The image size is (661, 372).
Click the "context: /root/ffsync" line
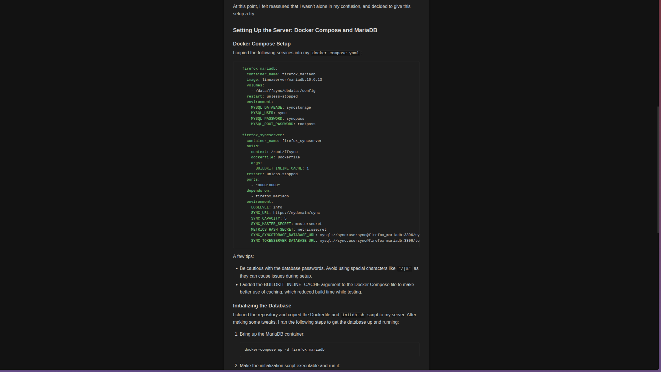click(274, 152)
